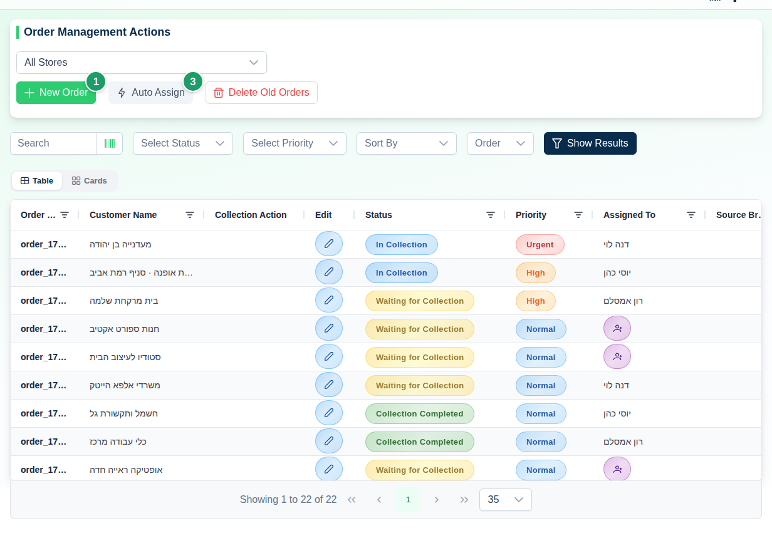Open the All Stores dropdown
This screenshot has height=548, width=772.
pyautogui.click(x=142, y=63)
